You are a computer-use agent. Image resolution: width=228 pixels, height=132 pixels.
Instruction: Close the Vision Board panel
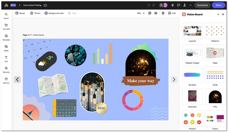pos(223,14)
